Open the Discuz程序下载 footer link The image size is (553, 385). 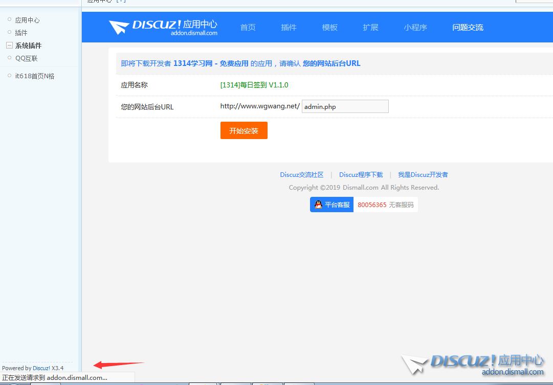tap(361, 175)
